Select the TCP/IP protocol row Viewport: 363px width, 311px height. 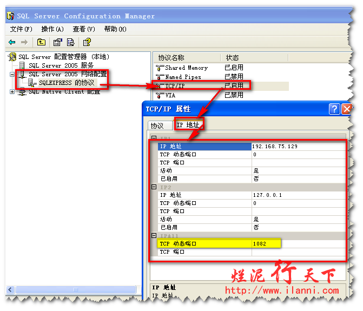coord(222,86)
